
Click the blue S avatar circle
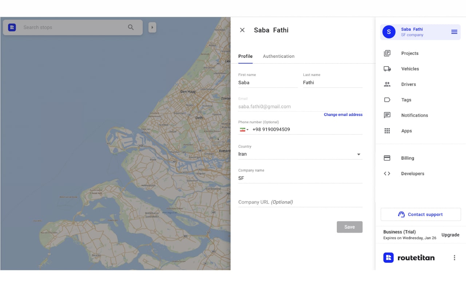point(389,32)
